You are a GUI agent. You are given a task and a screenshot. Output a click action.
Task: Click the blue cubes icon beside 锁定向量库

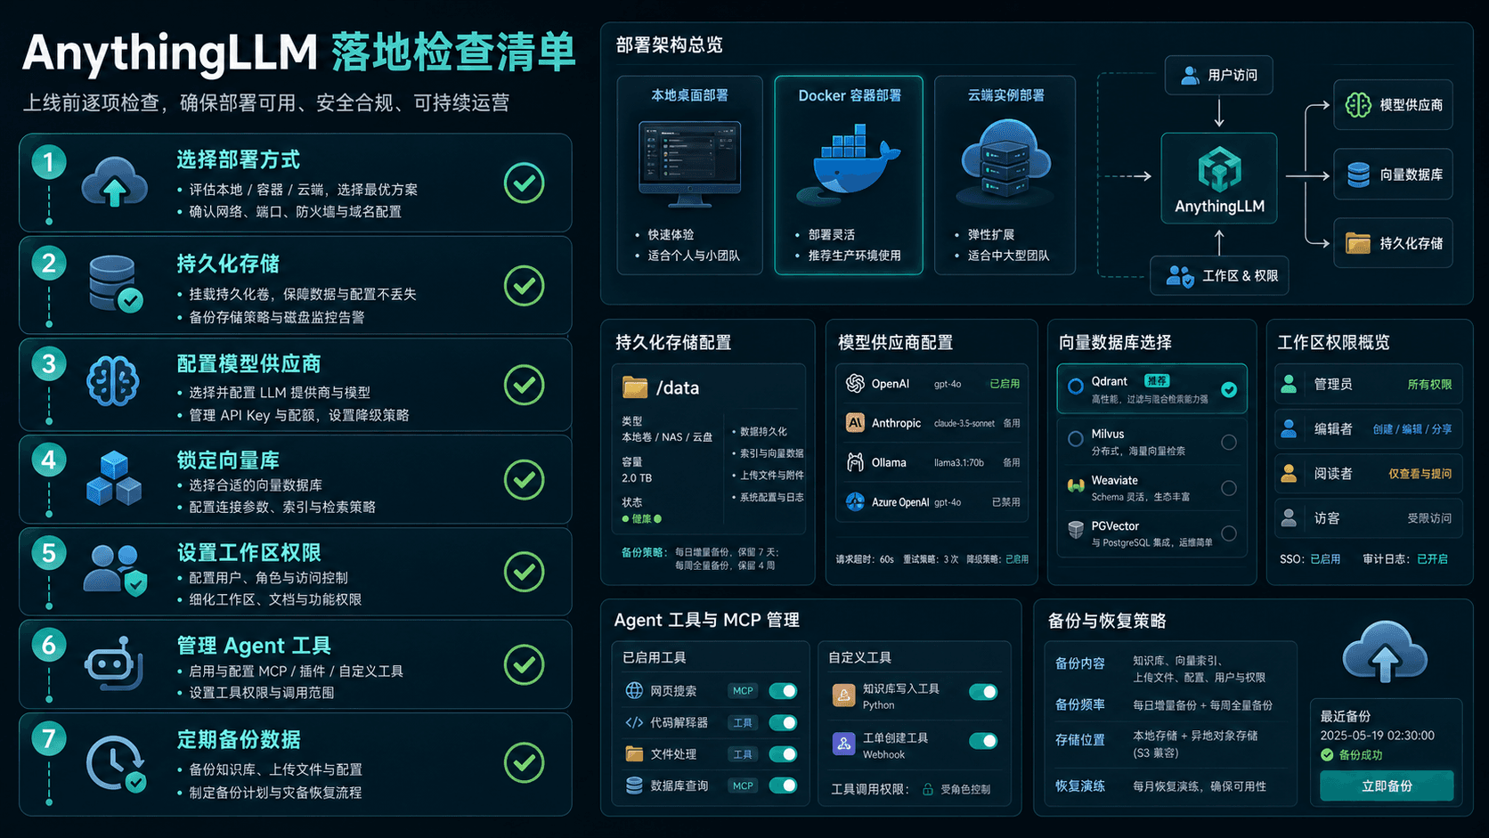click(114, 479)
